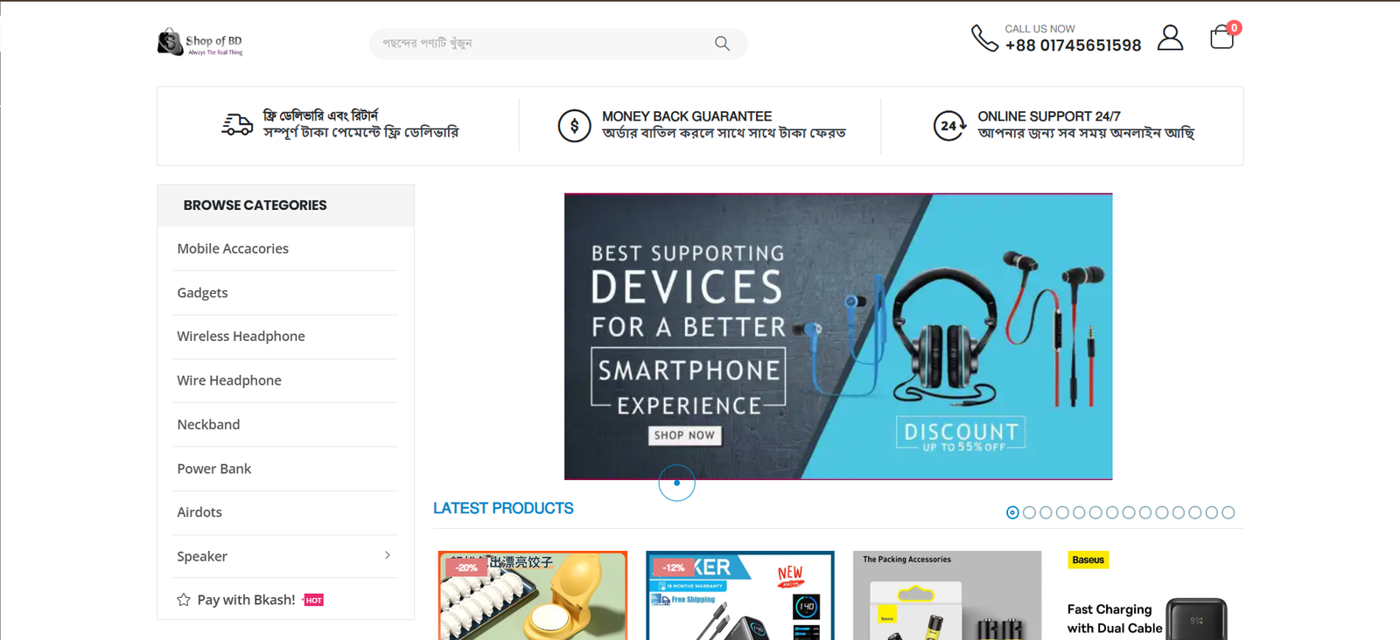Open the user account icon
The width and height of the screenshot is (1400, 640).
click(1170, 38)
